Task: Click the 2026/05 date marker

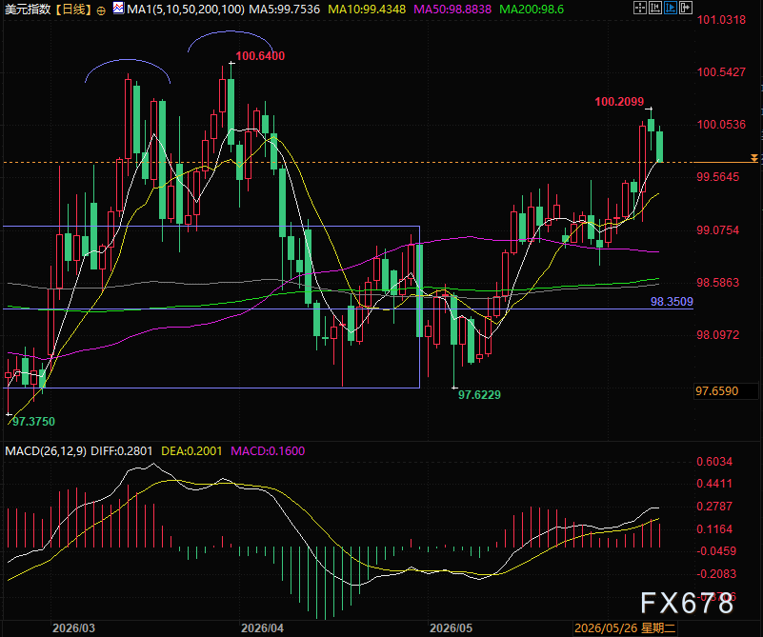Action: [x=451, y=628]
